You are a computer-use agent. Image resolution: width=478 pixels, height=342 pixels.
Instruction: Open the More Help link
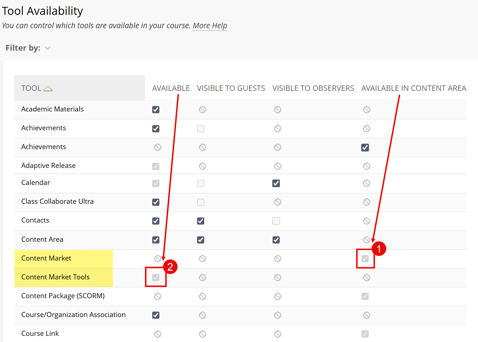(210, 25)
